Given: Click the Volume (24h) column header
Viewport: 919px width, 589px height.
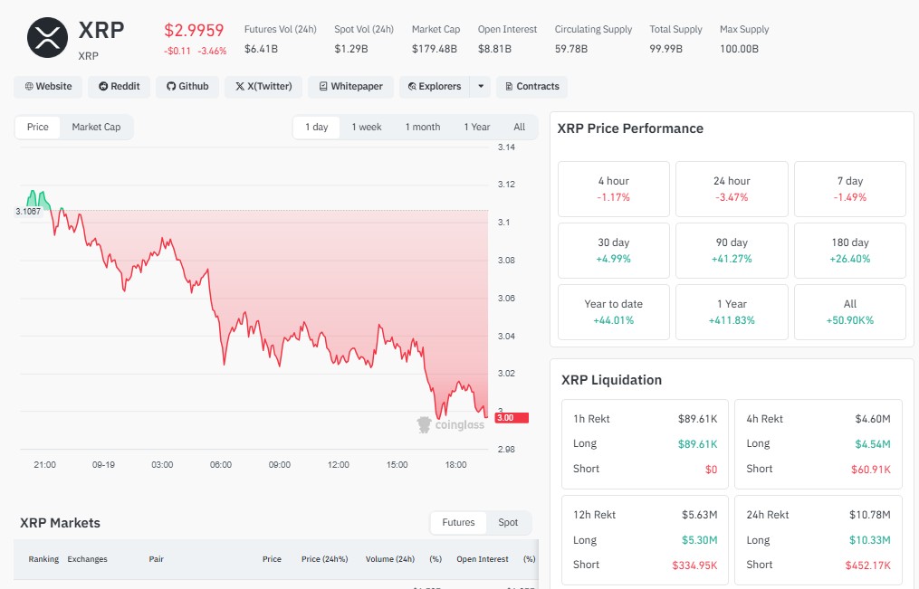Looking at the screenshot, I should pos(389,559).
